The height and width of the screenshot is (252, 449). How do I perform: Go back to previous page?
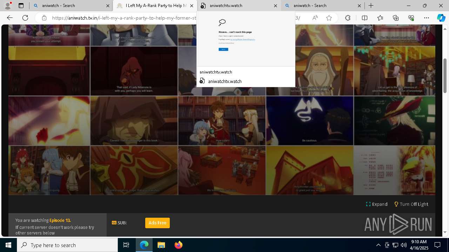point(10,18)
